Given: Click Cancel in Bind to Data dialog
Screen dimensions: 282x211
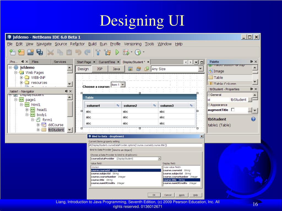Looking at the screenshot, I should [x=168, y=195].
